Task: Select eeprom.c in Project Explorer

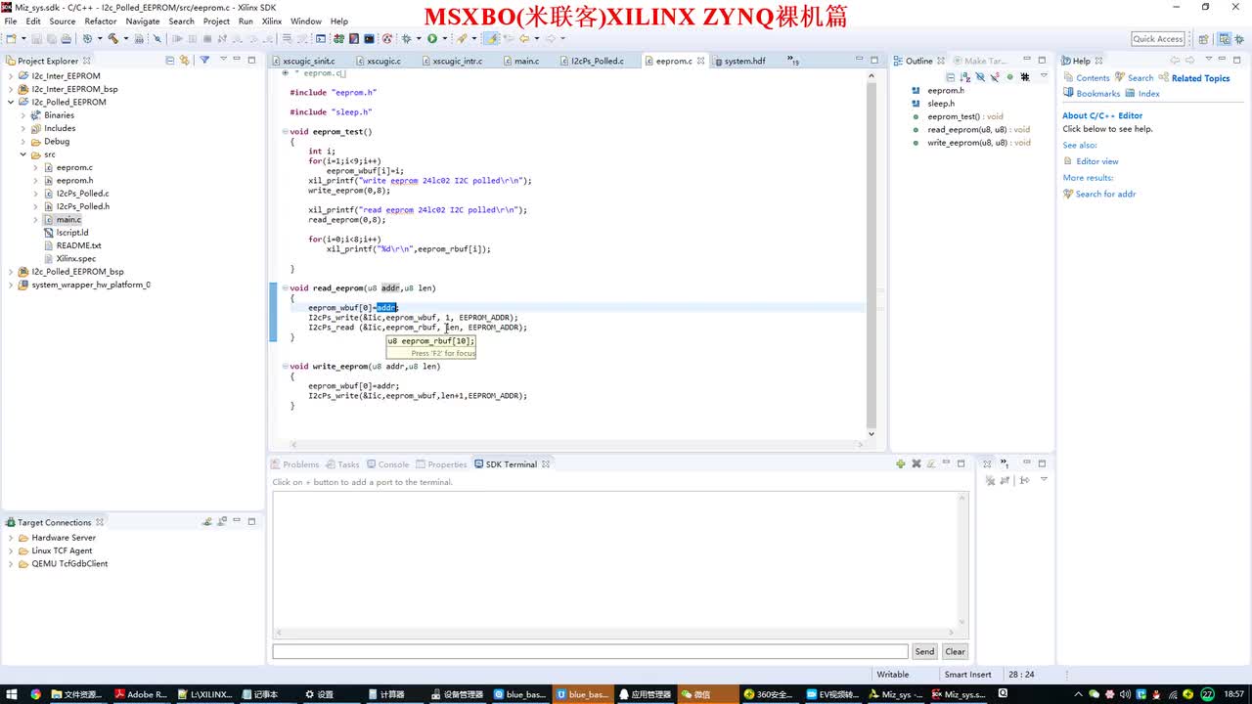Action: pos(74,167)
